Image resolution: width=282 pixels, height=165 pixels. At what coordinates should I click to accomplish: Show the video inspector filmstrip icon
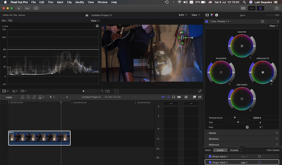207,15
